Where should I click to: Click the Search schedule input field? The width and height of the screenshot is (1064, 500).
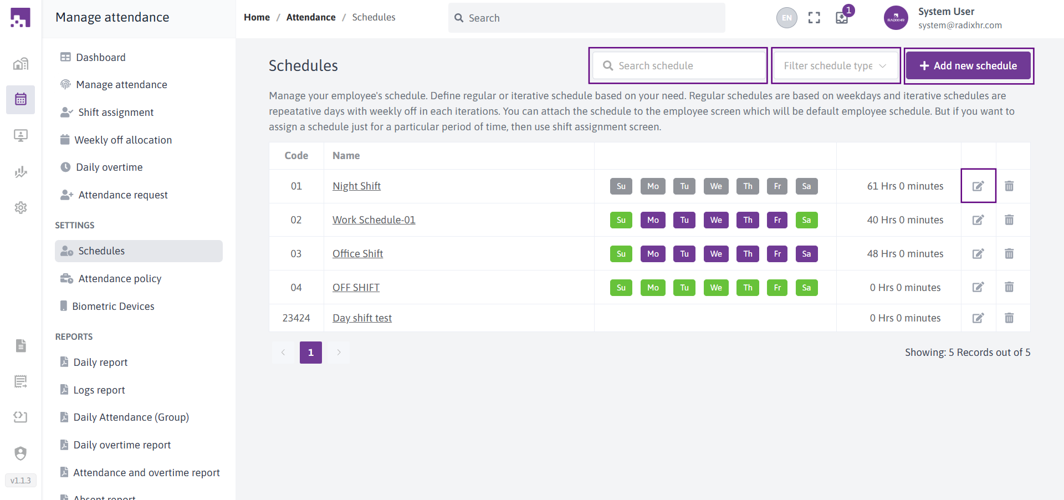pos(679,66)
